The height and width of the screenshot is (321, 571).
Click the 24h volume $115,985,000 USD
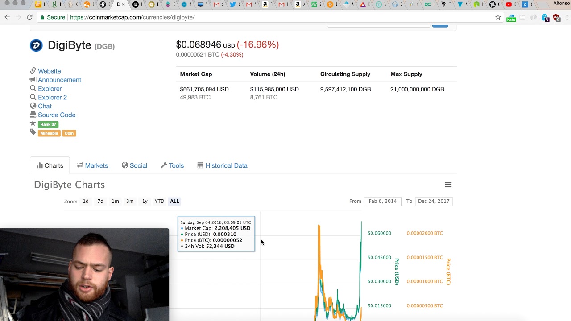click(x=274, y=89)
